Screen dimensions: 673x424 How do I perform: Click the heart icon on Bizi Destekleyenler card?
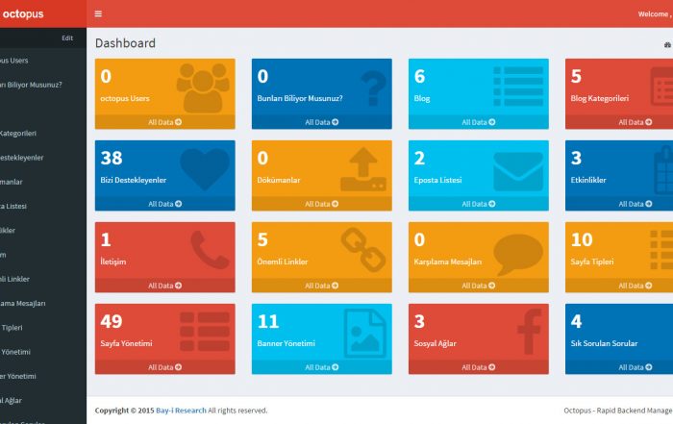[x=205, y=168]
